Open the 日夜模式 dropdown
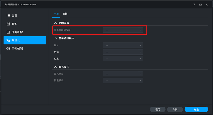 [x=123, y=81]
